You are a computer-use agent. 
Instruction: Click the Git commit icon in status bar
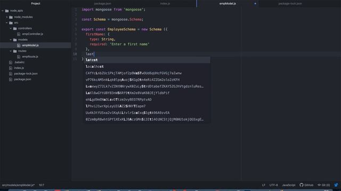coord(319,185)
